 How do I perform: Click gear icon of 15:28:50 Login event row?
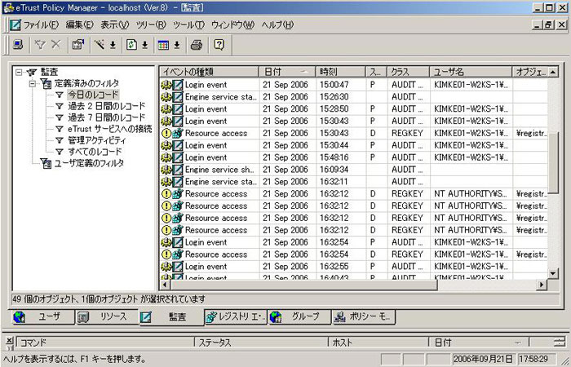click(166, 108)
